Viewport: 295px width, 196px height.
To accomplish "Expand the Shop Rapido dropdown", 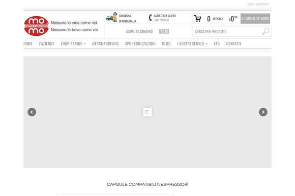I will (x=73, y=44).
